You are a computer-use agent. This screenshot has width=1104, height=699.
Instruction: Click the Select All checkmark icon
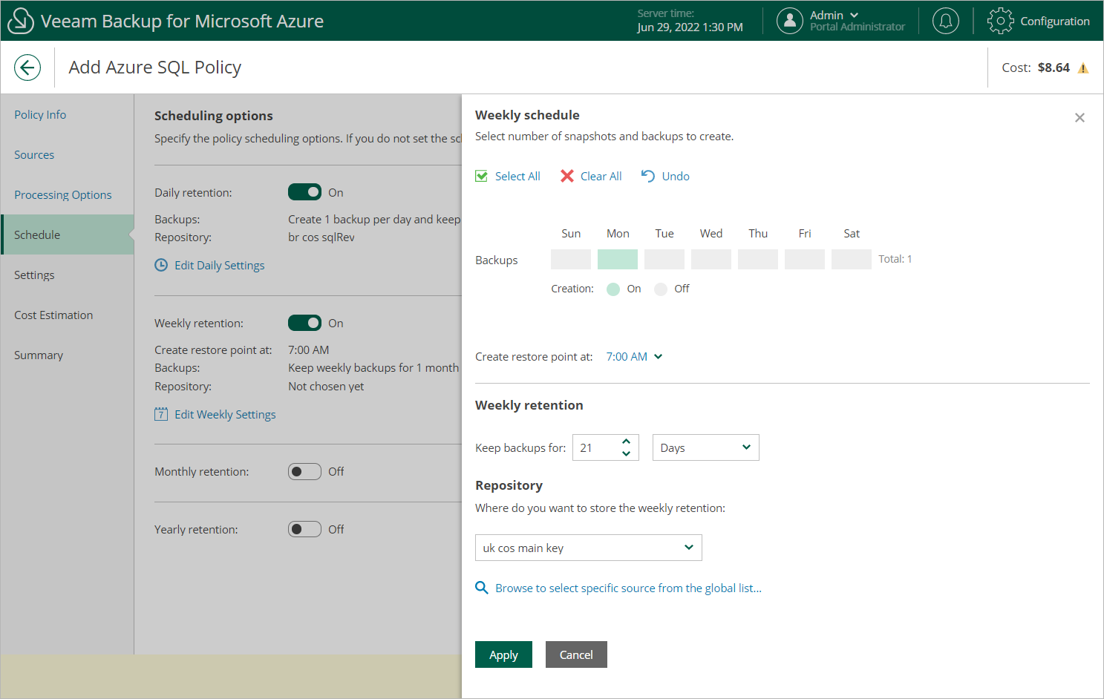pyautogui.click(x=482, y=176)
